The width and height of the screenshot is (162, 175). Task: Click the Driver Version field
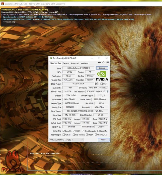tap(85, 111)
